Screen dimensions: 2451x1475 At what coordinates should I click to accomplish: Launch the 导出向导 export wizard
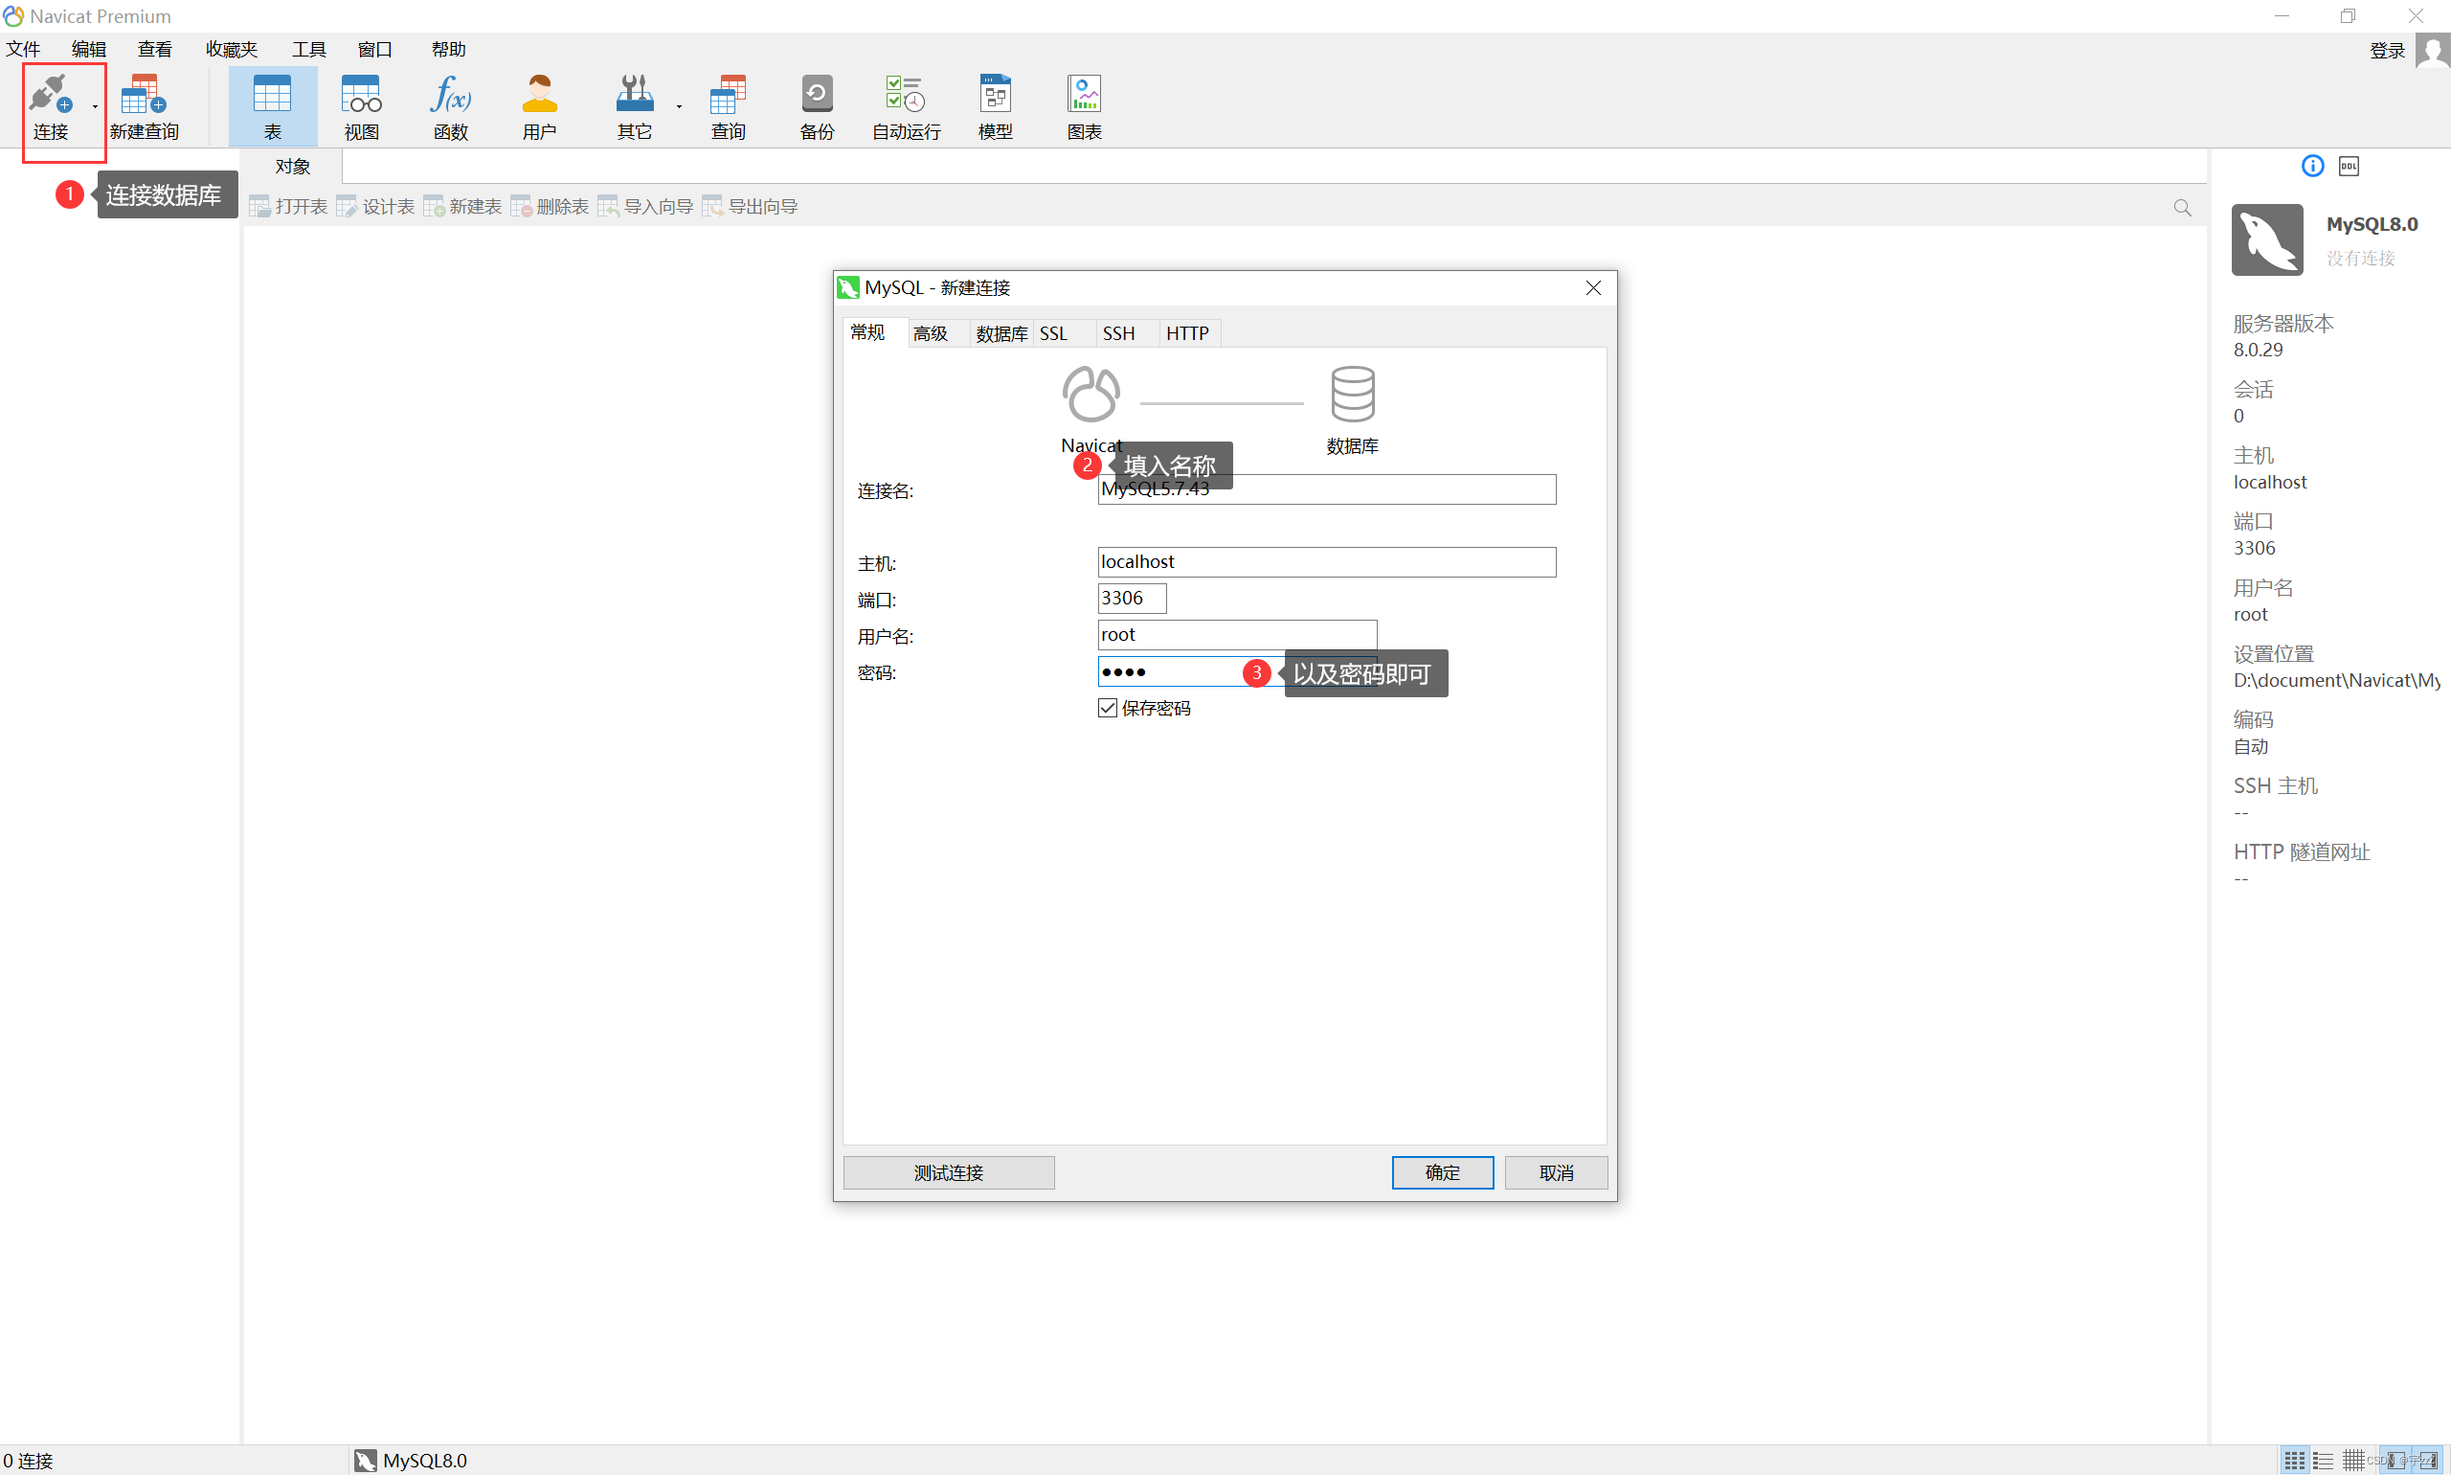[x=750, y=206]
